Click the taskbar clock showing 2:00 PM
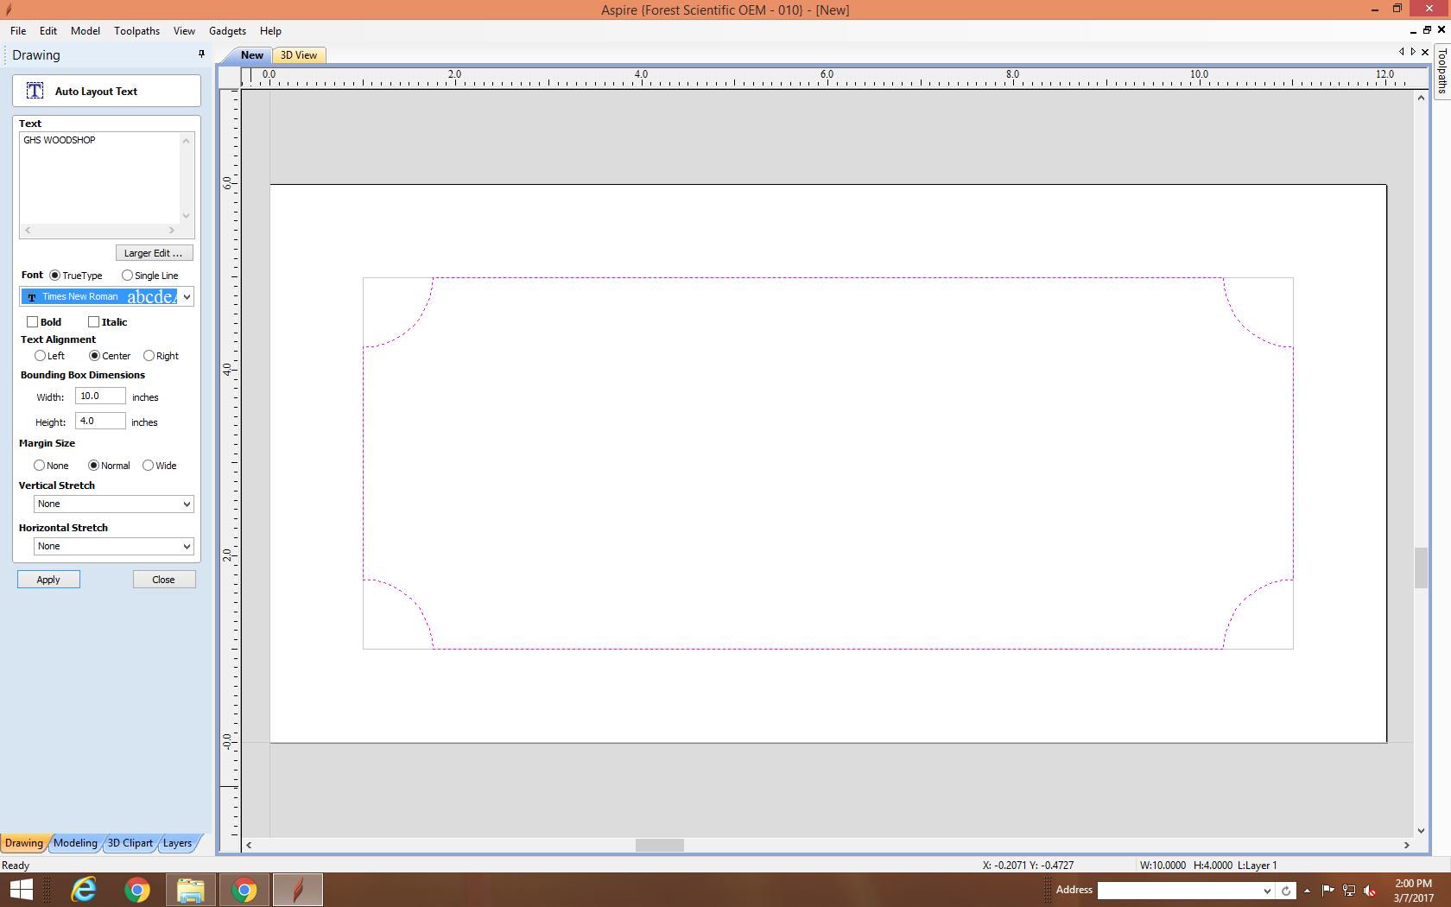Screen dimensions: 1451x907 coord(1413,884)
